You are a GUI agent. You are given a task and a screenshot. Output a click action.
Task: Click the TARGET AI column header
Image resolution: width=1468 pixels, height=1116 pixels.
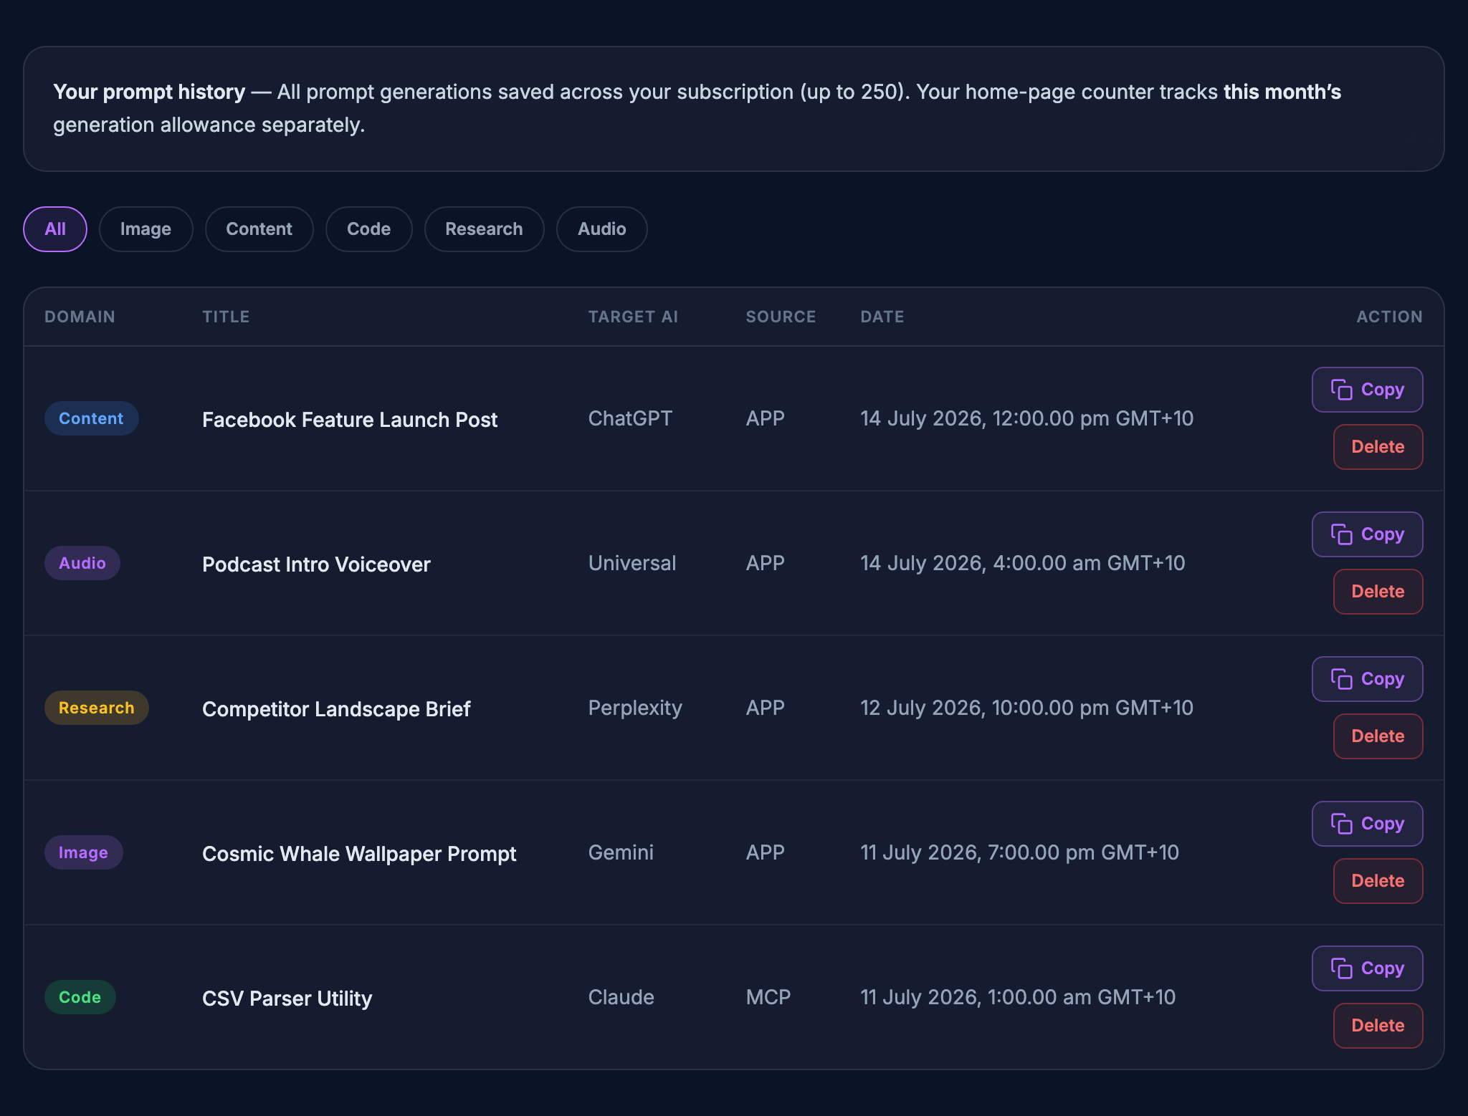click(633, 317)
